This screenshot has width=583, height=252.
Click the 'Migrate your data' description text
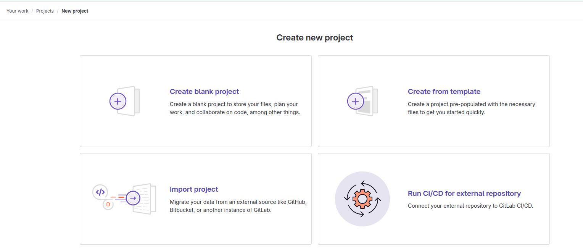tap(238, 206)
